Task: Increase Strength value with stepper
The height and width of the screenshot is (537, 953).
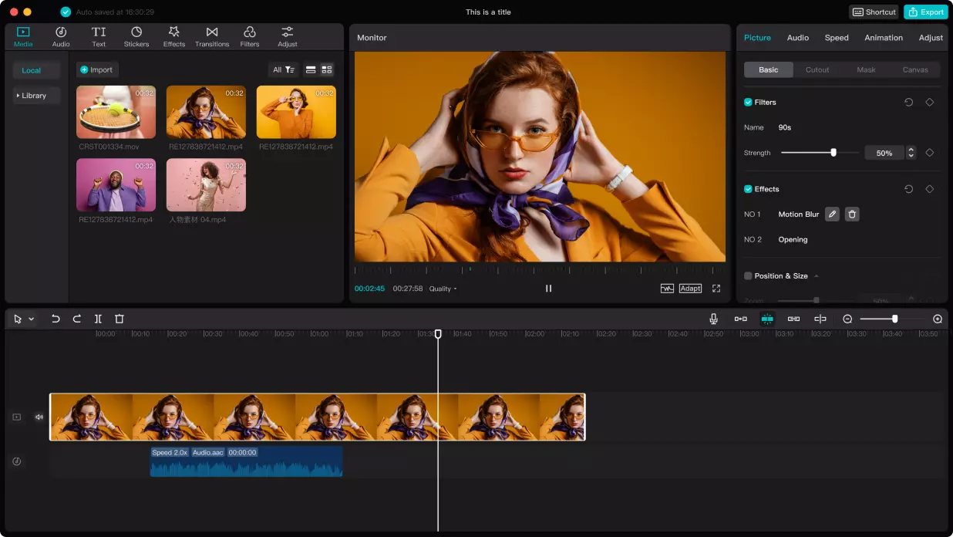Action: tap(911, 150)
